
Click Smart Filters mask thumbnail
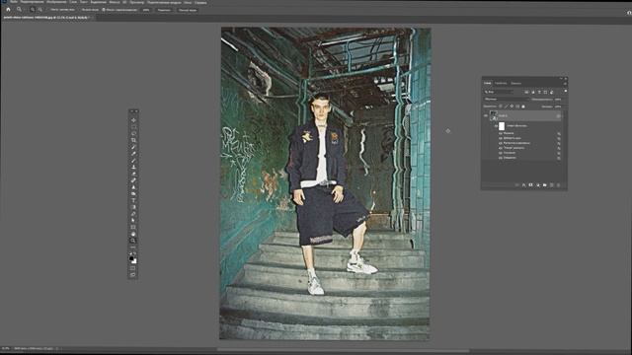point(502,126)
